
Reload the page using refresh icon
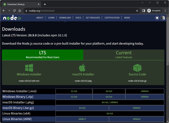click(14, 11)
